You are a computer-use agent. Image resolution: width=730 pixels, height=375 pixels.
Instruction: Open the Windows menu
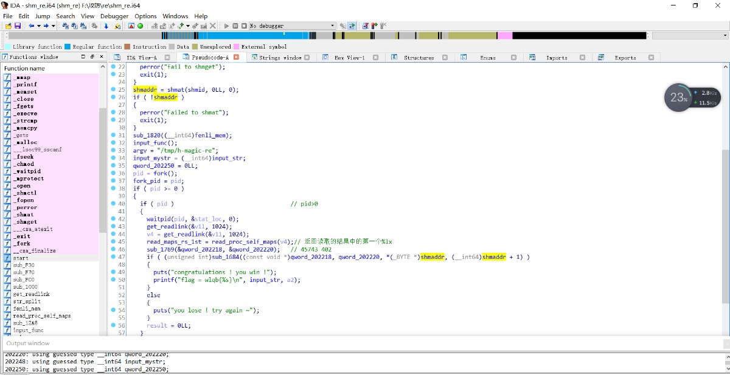[175, 16]
